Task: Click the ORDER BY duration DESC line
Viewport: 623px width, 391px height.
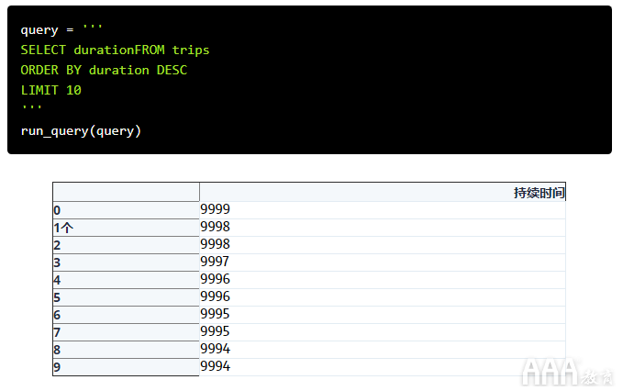Action: (x=104, y=70)
